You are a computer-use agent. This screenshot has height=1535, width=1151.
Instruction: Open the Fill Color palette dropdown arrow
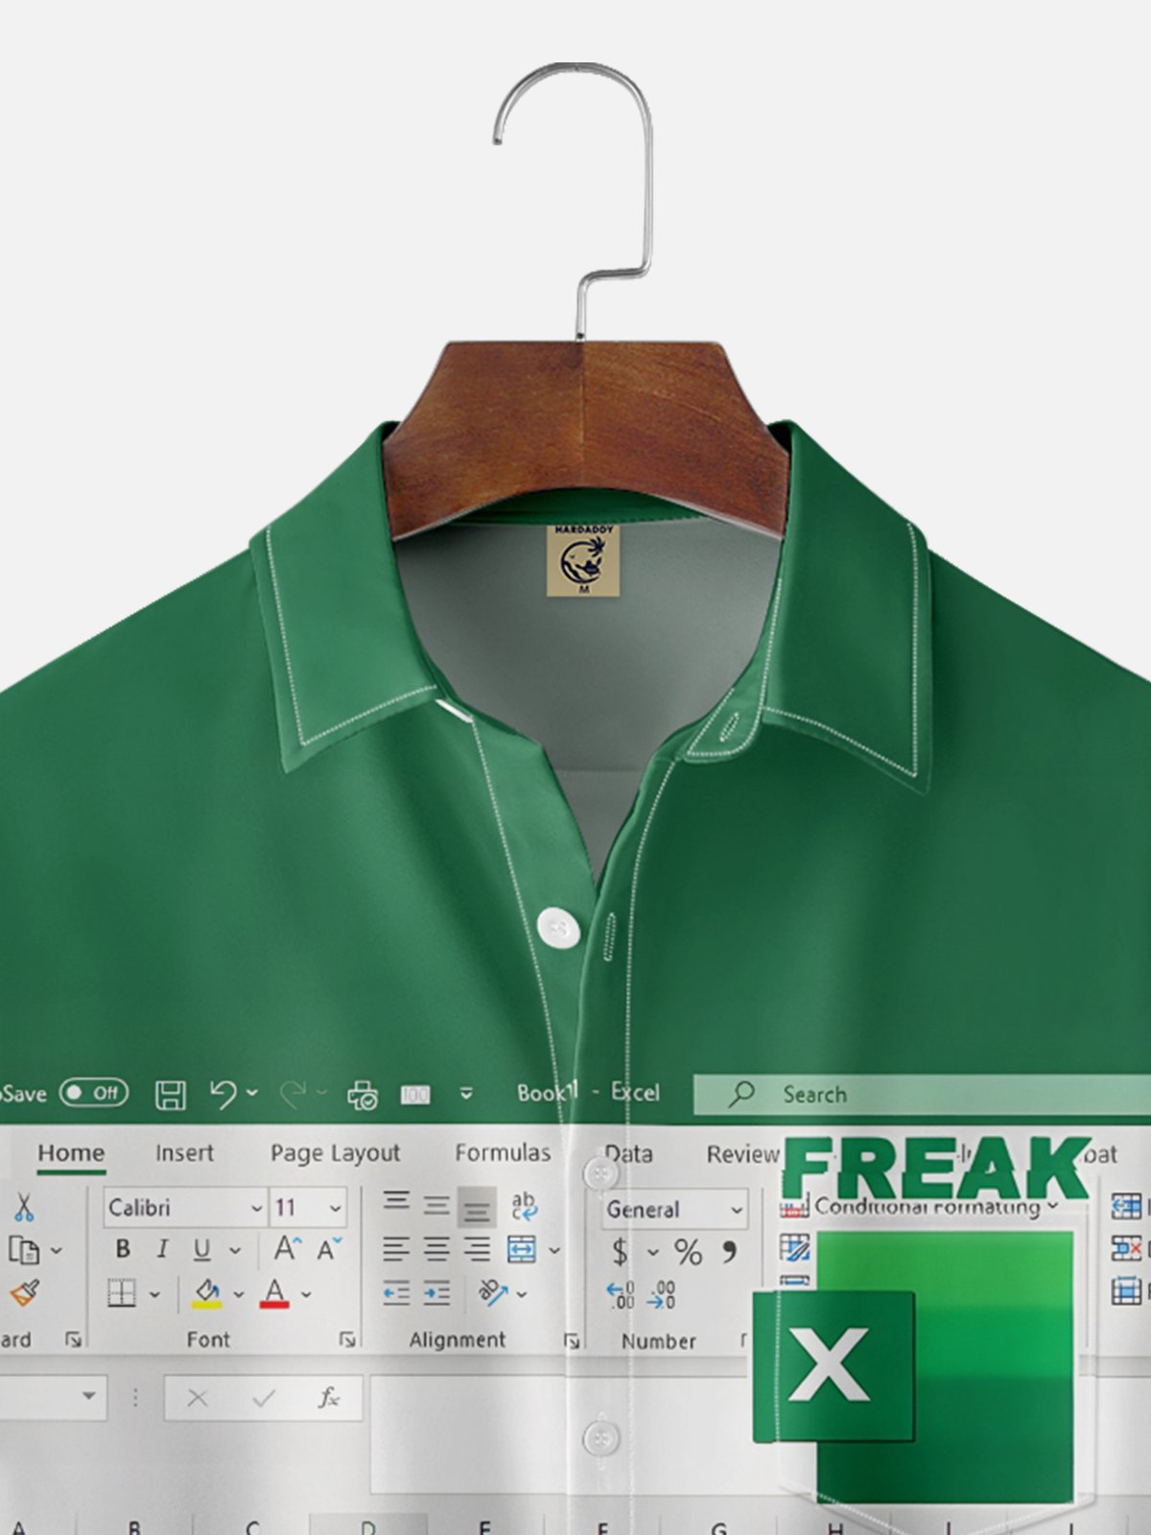coord(238,1294)
